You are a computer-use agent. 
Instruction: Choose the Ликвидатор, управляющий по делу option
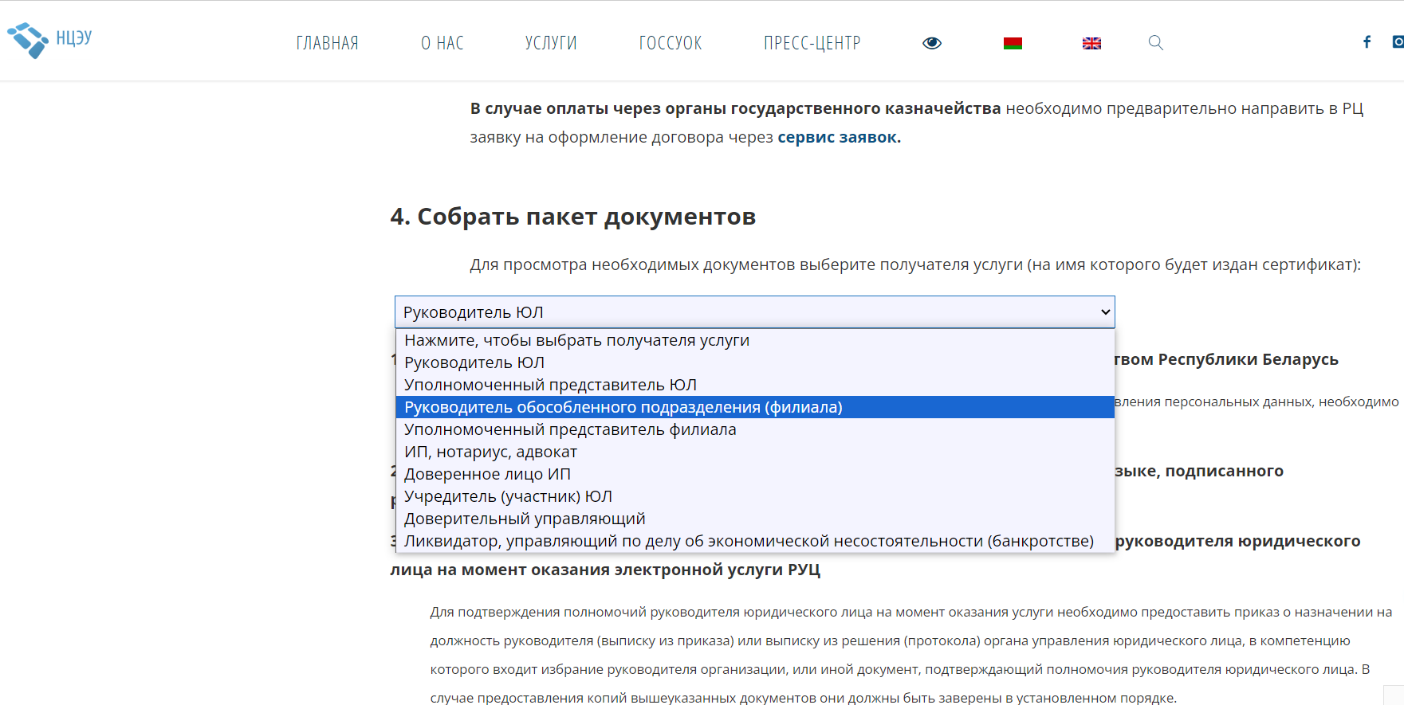(755, 541)
